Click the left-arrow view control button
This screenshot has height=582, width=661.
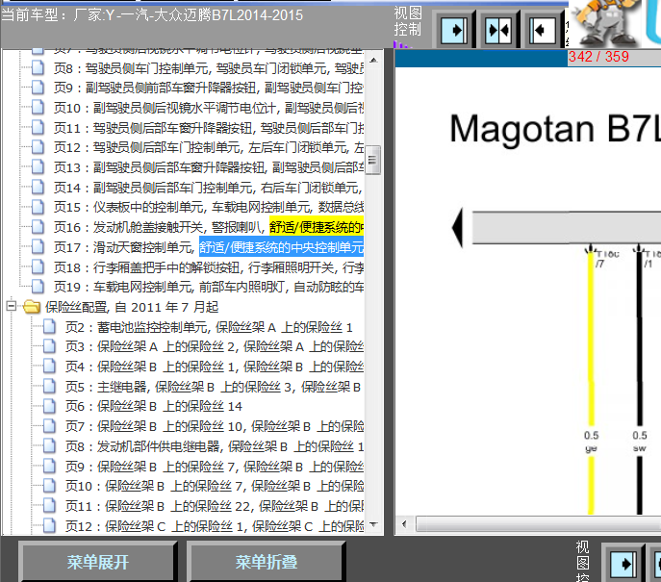click(x=542, y=31)
